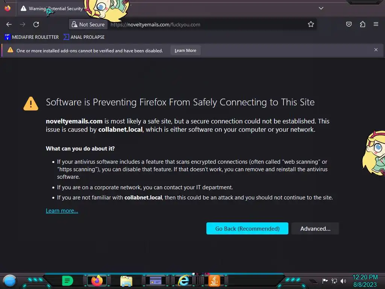Click the Firefox logo icon beside tab
This screenshot has height=289, width=385.
click(8, 8)
